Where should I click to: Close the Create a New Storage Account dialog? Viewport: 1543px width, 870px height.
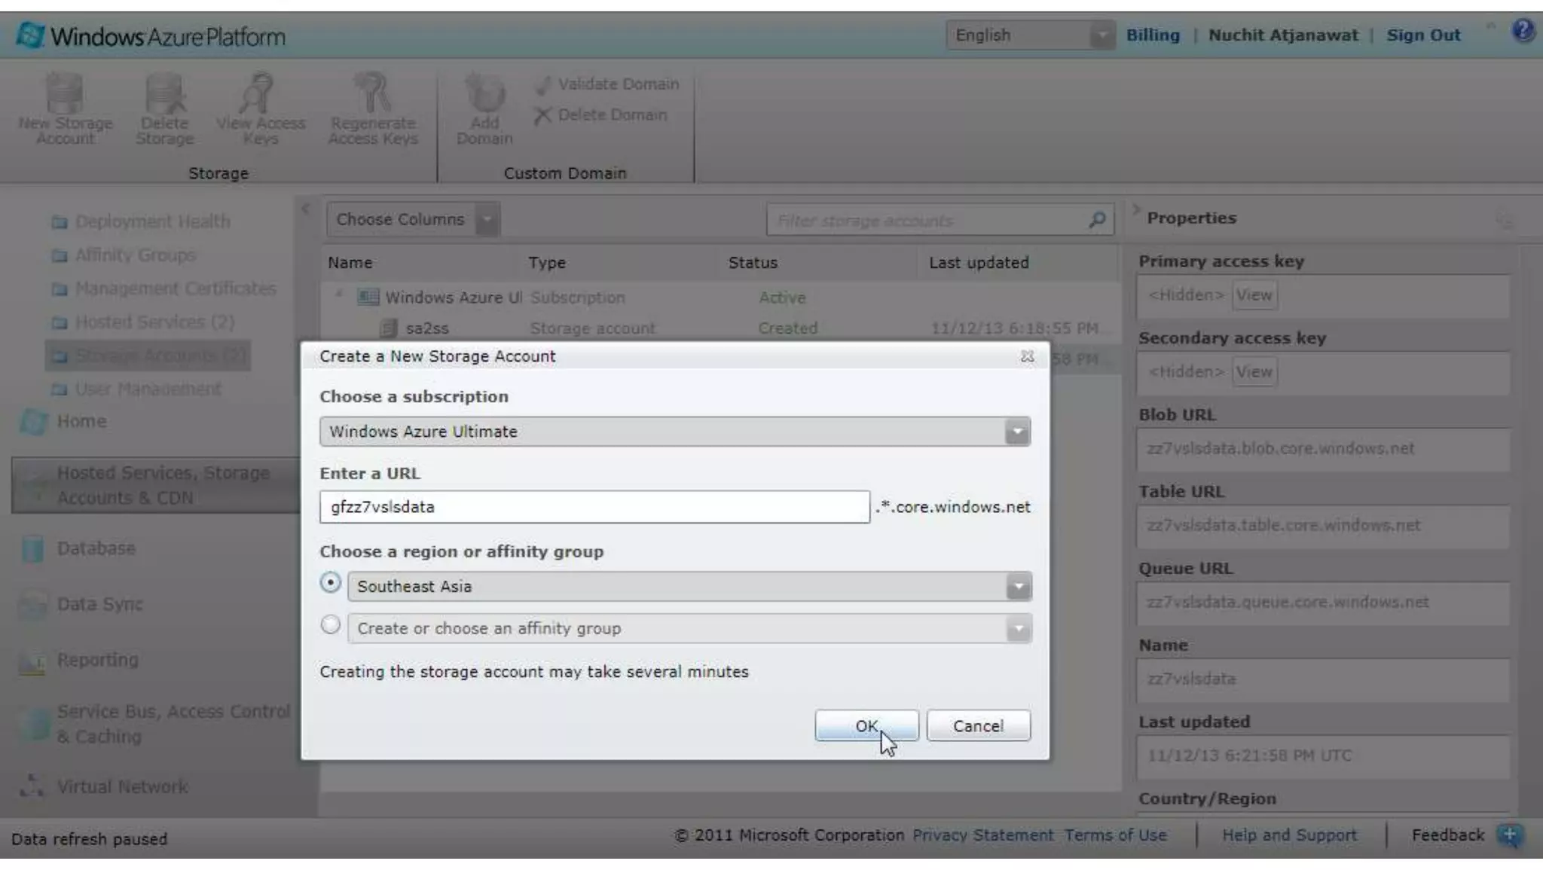1027,356
